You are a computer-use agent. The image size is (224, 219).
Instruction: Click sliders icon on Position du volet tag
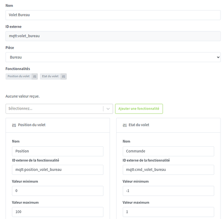tap(35, 77)
